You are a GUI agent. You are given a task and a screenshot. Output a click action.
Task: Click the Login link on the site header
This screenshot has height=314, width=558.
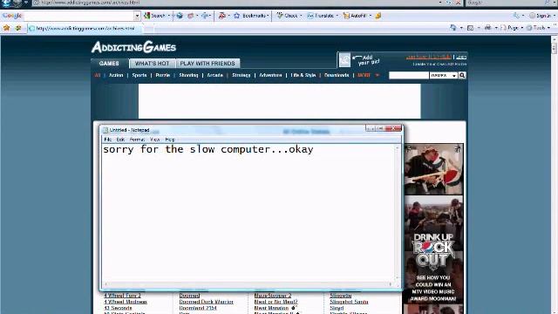pyautogui.click(x=461, y=57)
